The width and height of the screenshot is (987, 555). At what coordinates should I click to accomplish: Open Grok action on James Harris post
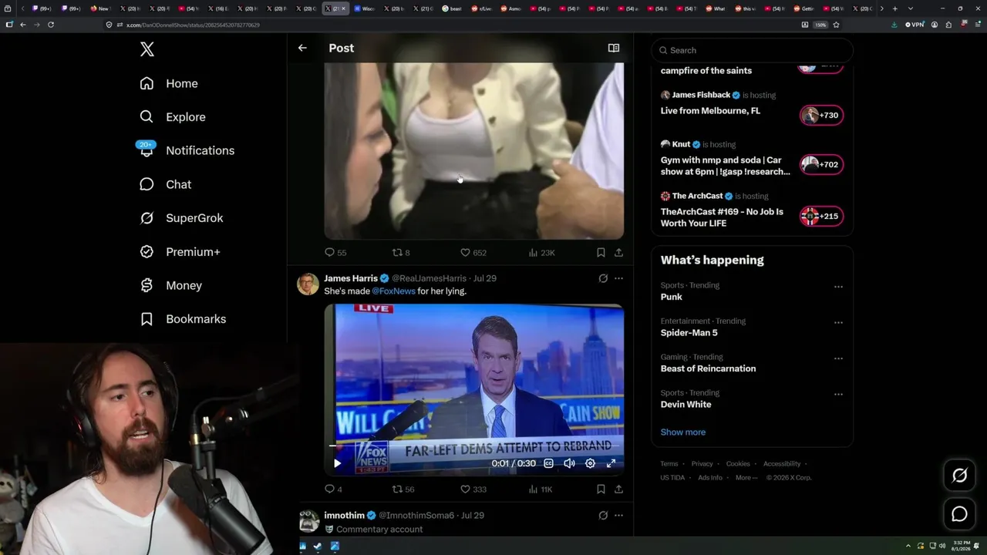603,278
